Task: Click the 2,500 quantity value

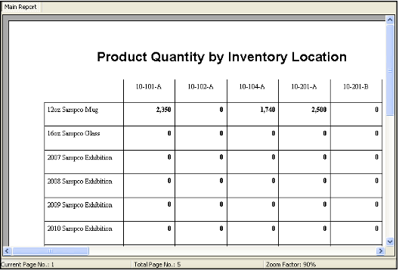Action: [319, 110]
